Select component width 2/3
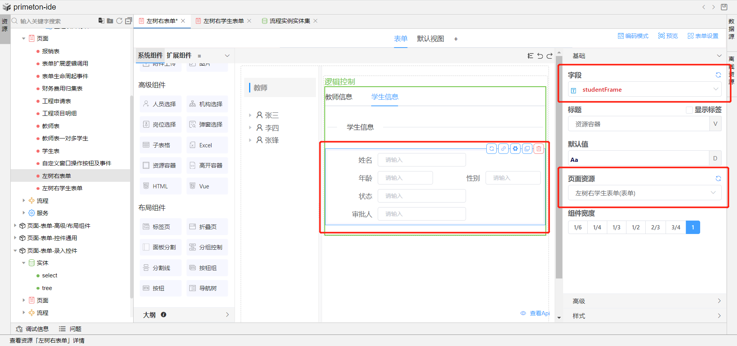 (655, 227)
